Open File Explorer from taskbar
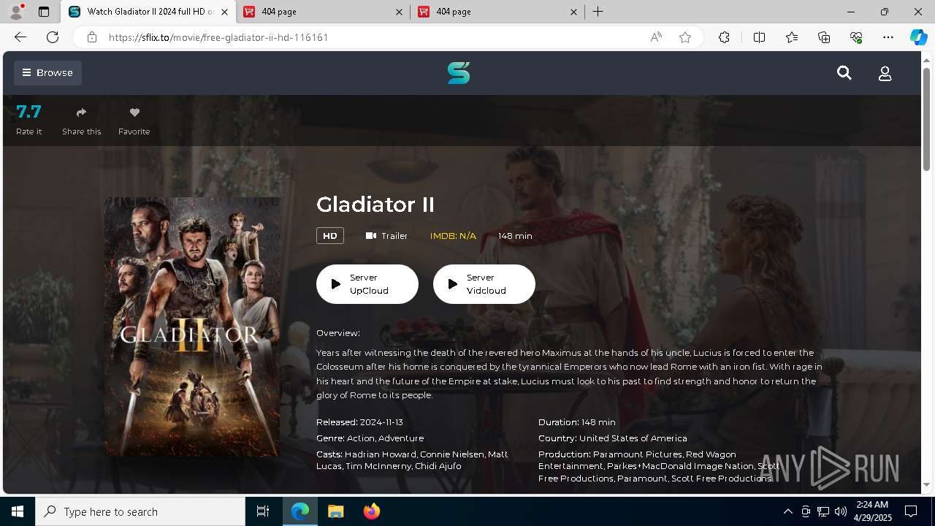Image resolution: width=935 pixels, height=526 pixels. (335, 511)
